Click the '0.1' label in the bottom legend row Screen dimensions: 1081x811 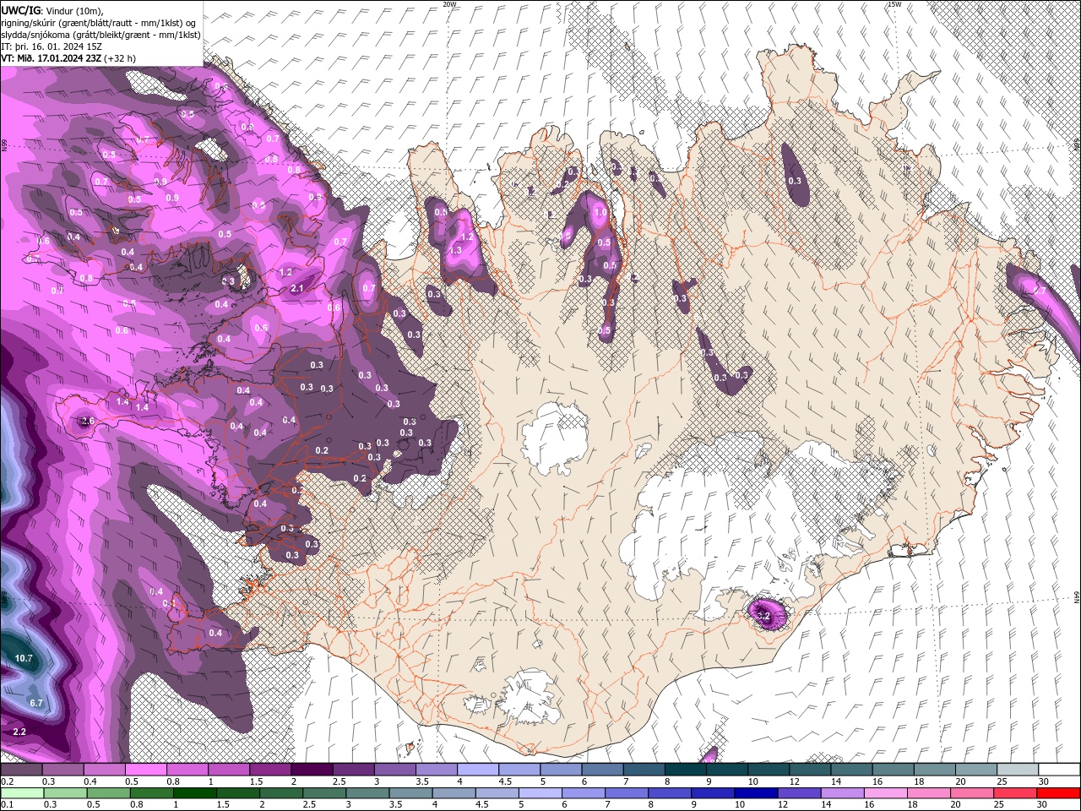click(x=6, y=804)
